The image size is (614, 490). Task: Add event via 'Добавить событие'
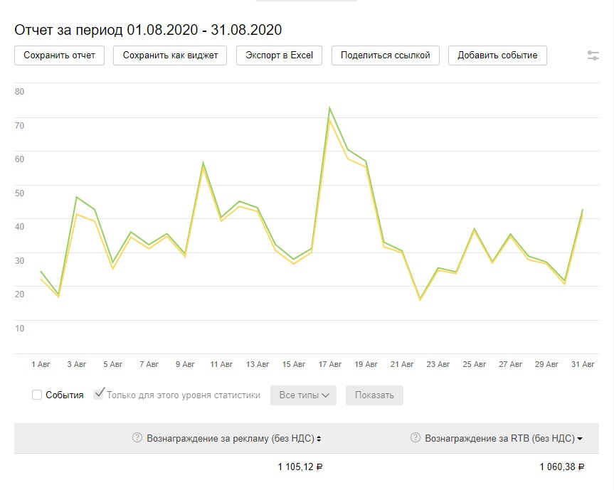click(497, 55)
